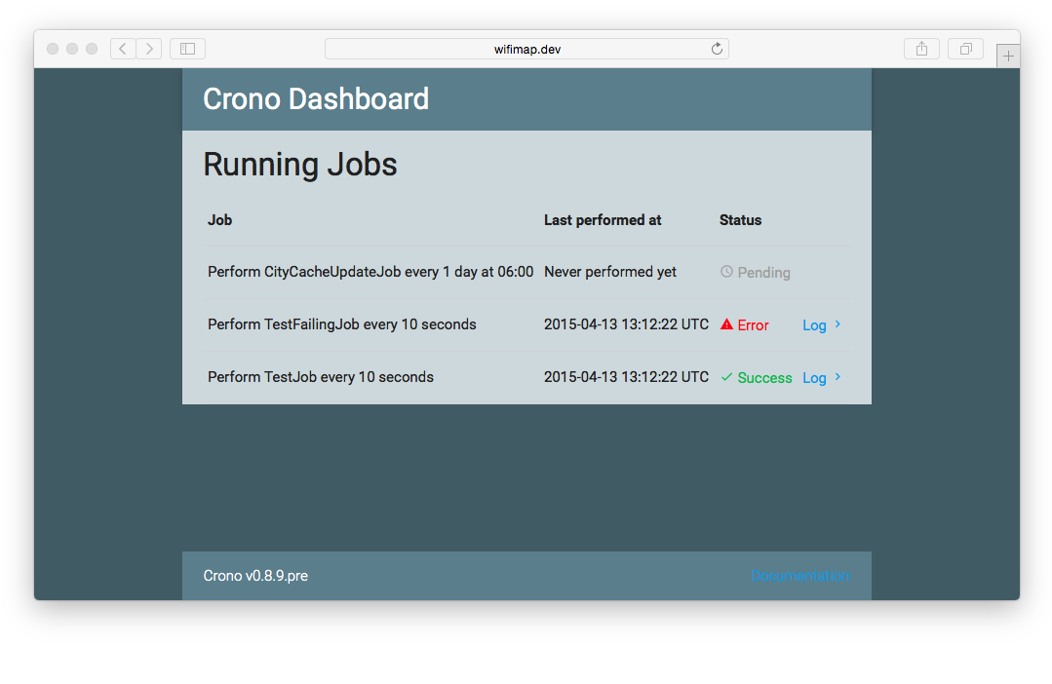
Task: Click the wifimap.dev address bar
Action: click(x=526, y=49)
